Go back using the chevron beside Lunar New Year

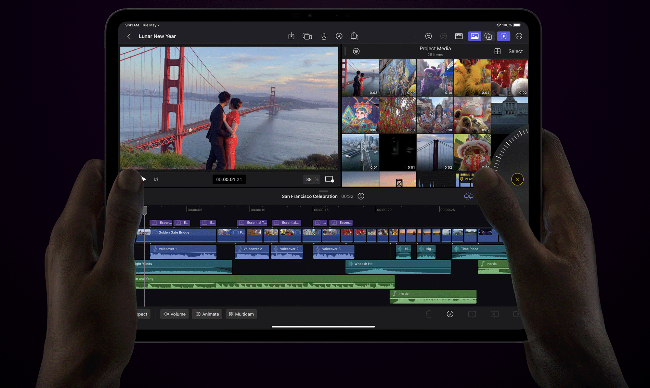(x=129, y=36)
